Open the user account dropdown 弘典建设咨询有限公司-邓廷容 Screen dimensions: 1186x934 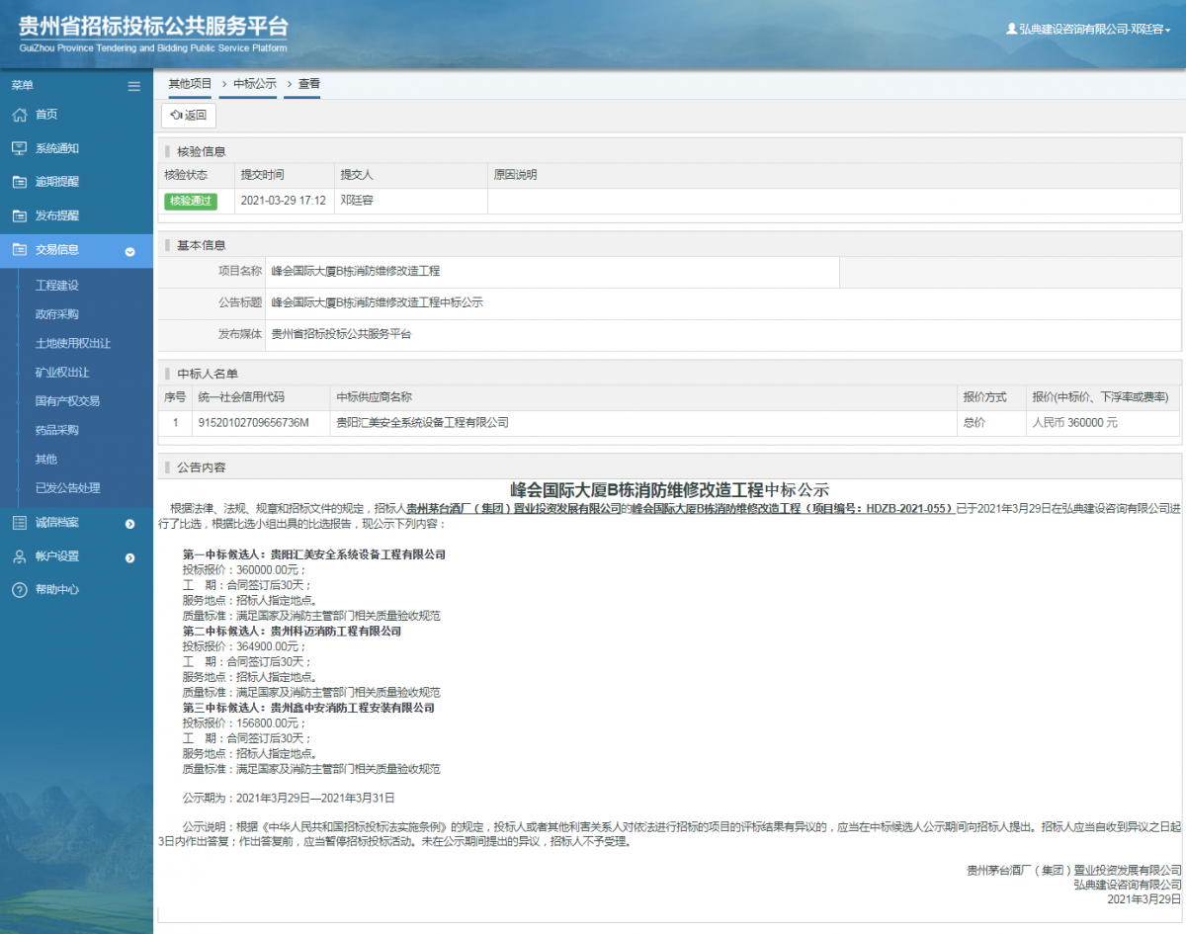click(1088, 30)
